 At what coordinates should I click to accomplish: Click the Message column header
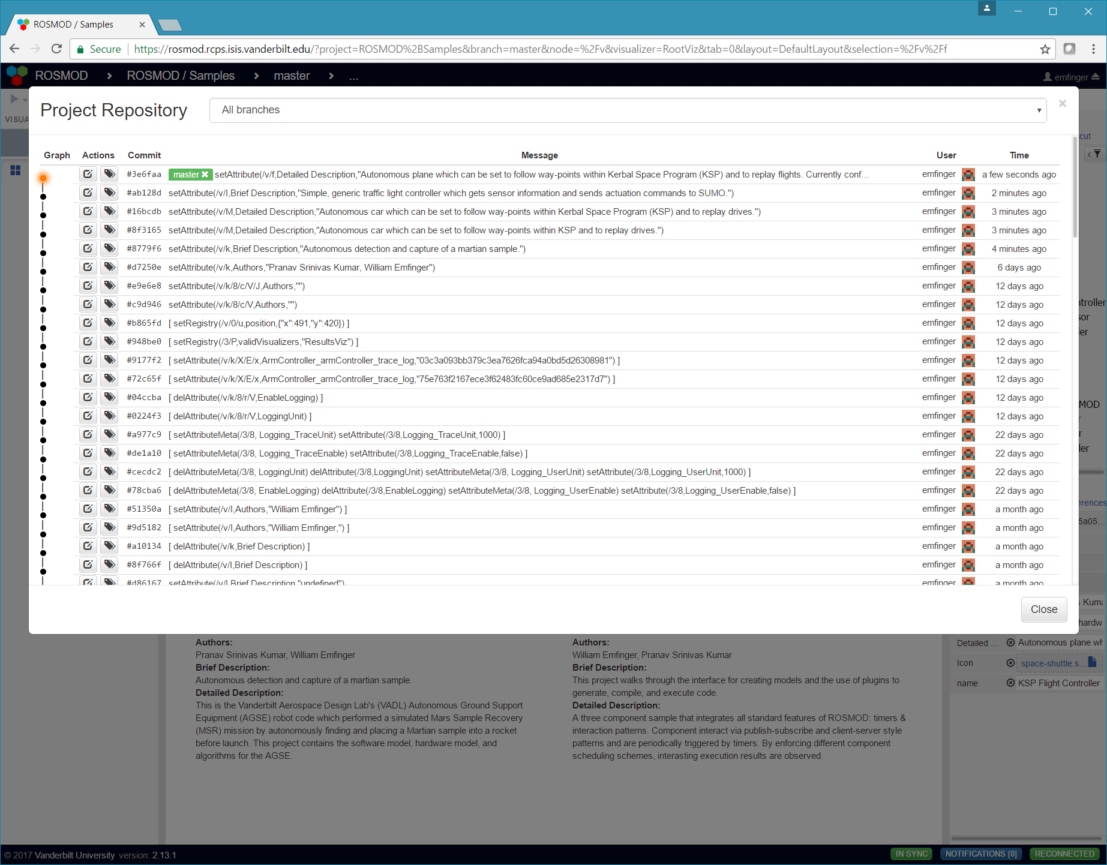click(539, 155)
